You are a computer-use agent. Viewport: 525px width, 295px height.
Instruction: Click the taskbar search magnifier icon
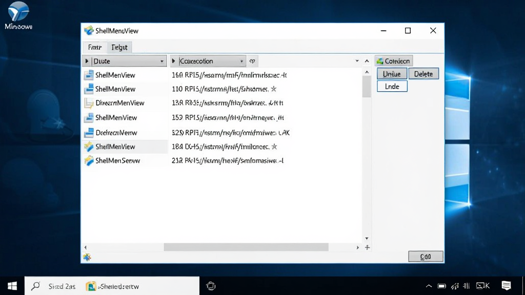tap(35, 286)
